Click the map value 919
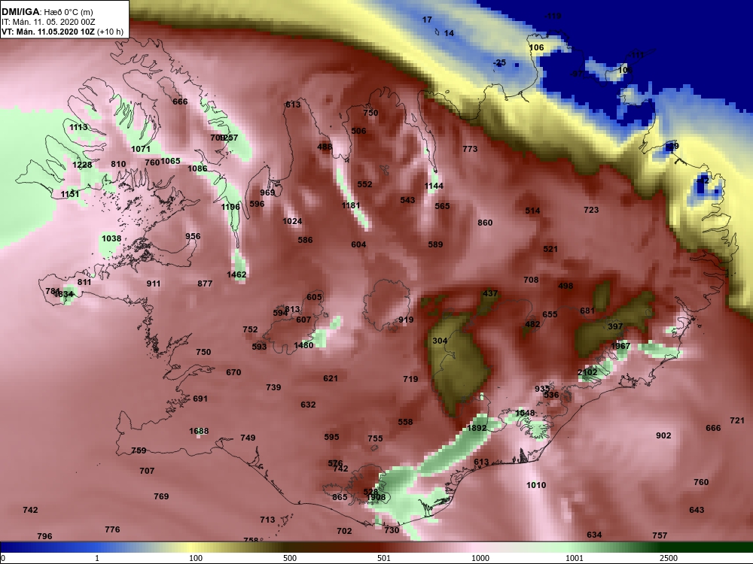Screen dimensions: 753x564 coord(406,320)
